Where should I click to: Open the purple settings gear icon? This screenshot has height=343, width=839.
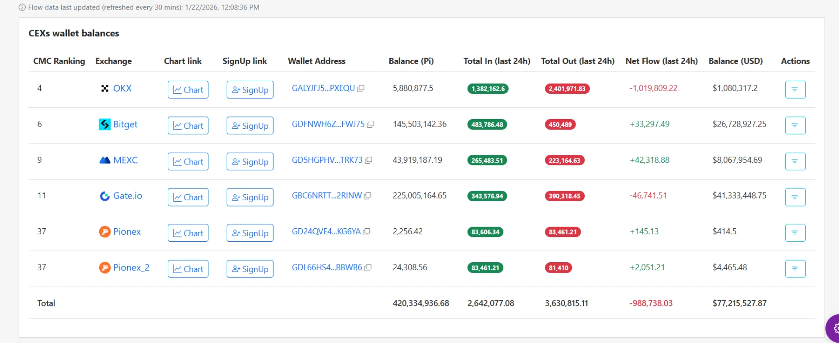834,328
